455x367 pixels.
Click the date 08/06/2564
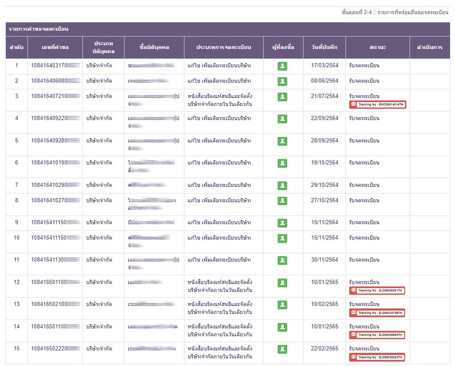[324, 81]
